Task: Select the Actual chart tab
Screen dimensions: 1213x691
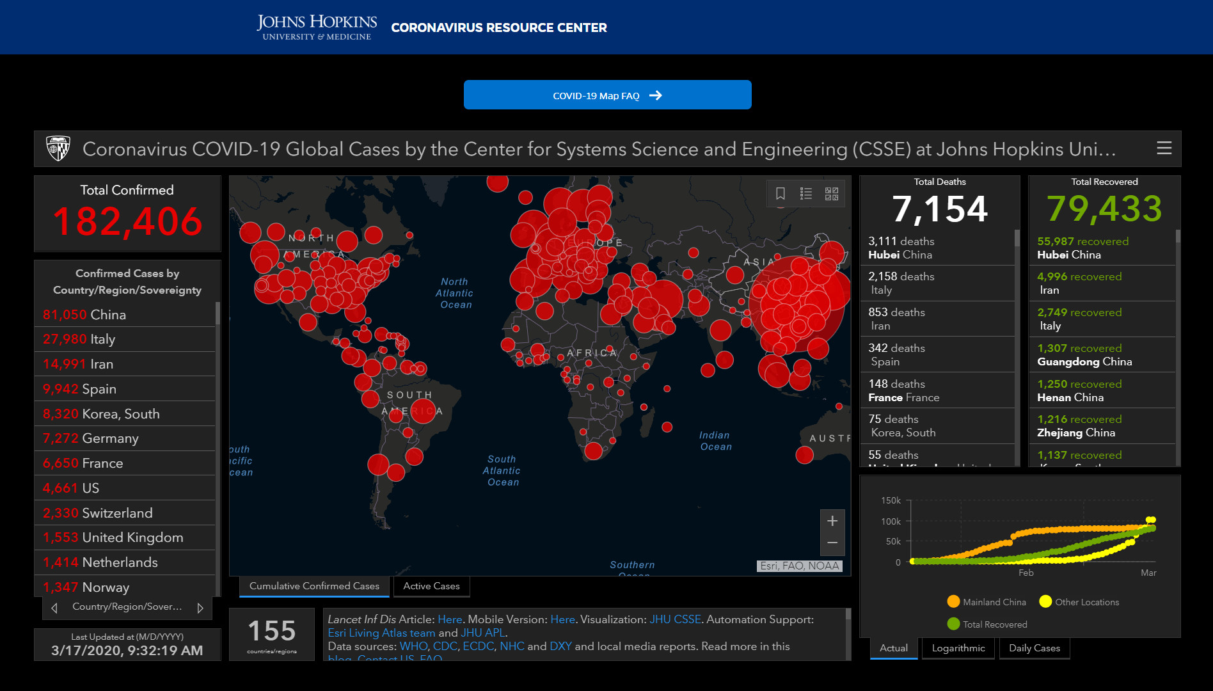Action: click(894, 648)
